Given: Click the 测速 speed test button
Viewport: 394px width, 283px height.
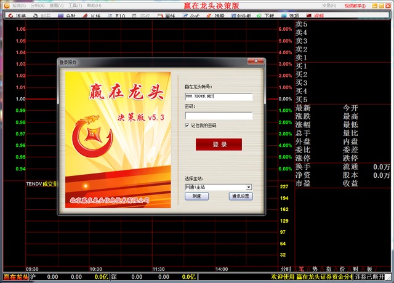Looking at the screenshot, I should (x=196, y=196).
